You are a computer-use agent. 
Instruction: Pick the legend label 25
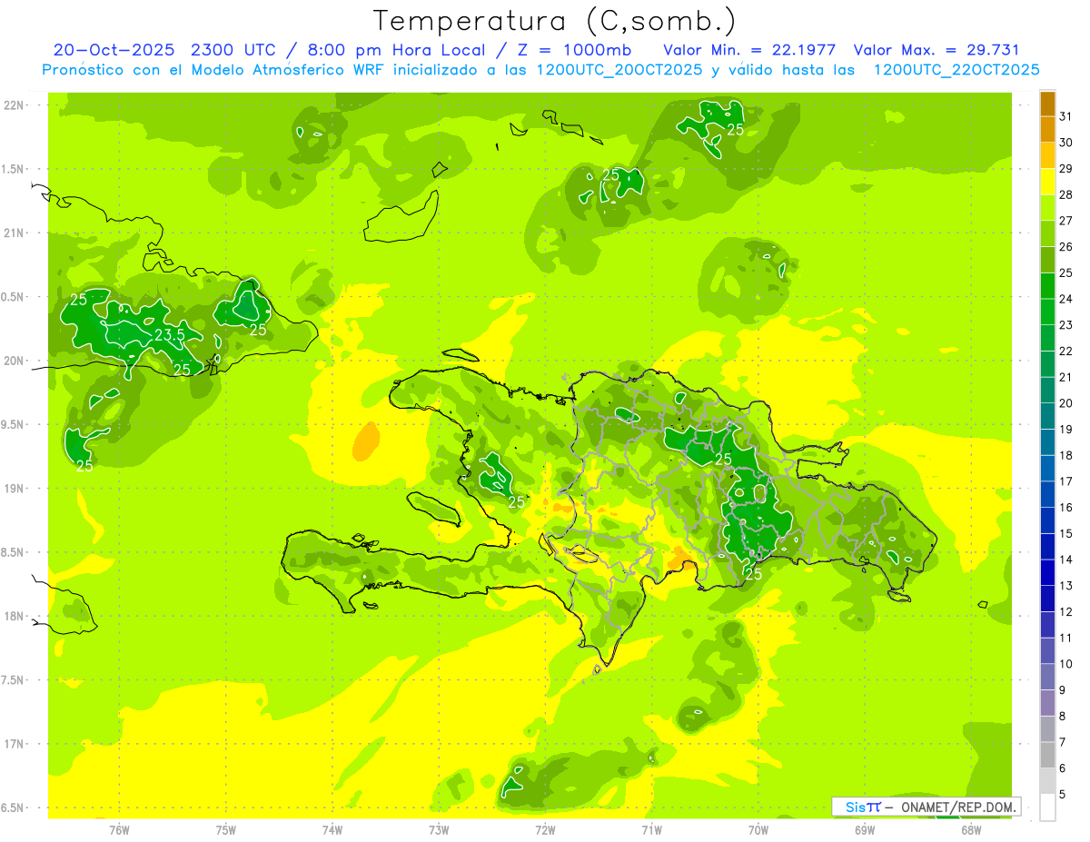pyautogui.click(x=1066, y=272)
